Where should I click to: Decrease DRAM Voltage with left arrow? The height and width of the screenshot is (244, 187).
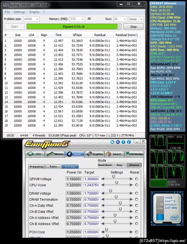tap(103, 193)
